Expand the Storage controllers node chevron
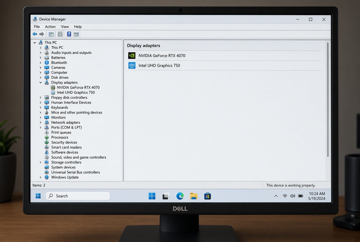The image size is (360, 242). (x=41, y=162)
